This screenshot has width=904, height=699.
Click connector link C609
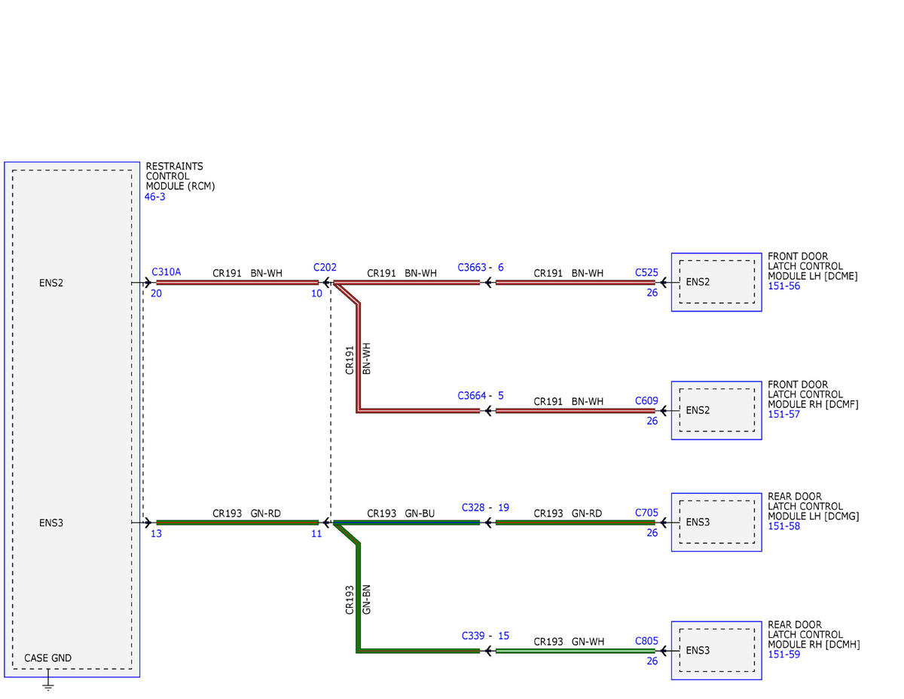pos(646,400)
